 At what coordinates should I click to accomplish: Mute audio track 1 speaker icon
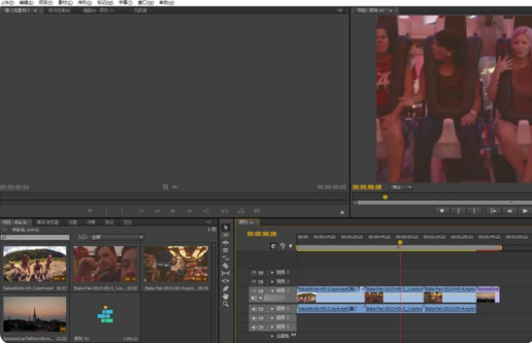coord(253,309)
